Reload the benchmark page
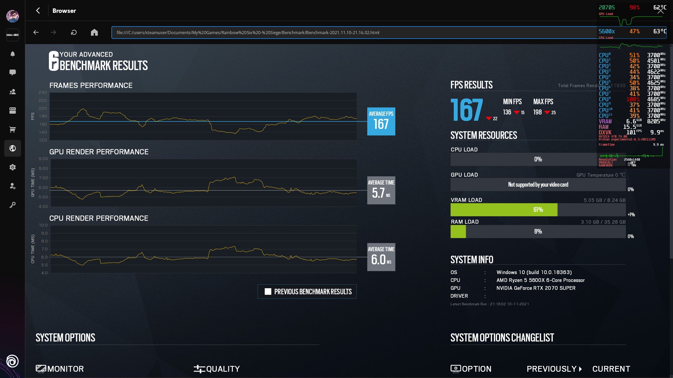The image size is (673, 378). click(74, 32)
